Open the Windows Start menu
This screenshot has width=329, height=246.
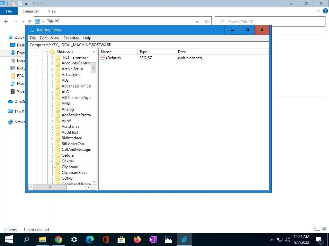[9, 240]
